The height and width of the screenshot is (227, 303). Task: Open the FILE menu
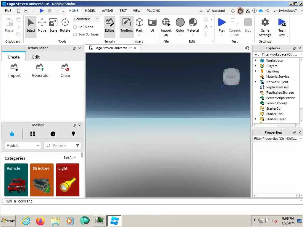8,11
